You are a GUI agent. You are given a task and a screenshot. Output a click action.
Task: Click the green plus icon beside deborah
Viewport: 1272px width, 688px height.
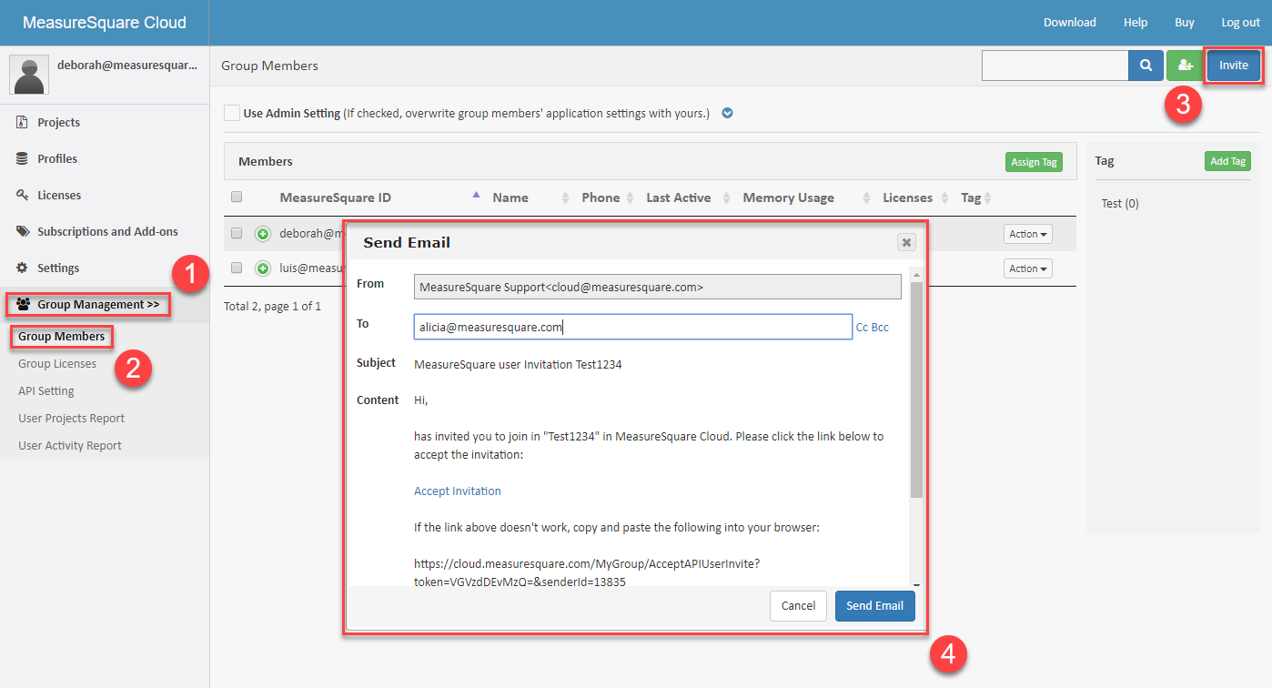pos(263,234)
